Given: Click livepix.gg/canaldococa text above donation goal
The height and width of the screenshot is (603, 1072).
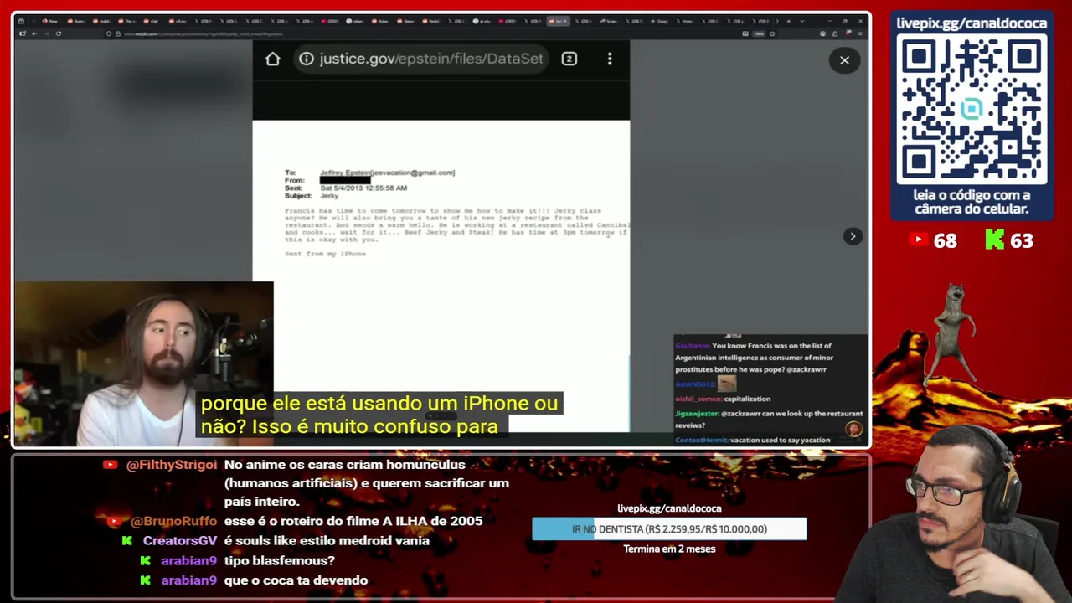Looking at the screenshot, I should (669, 508).
